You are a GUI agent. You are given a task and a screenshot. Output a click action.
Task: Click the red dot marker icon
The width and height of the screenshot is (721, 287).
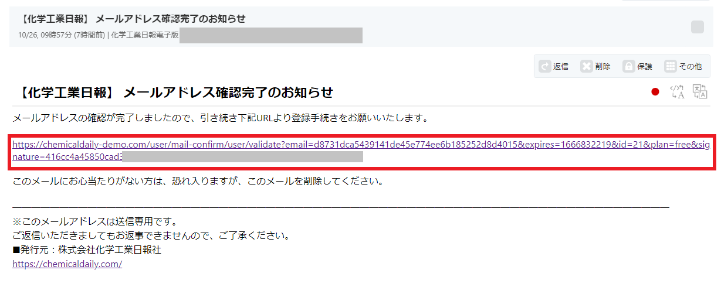tap(655, 92)
